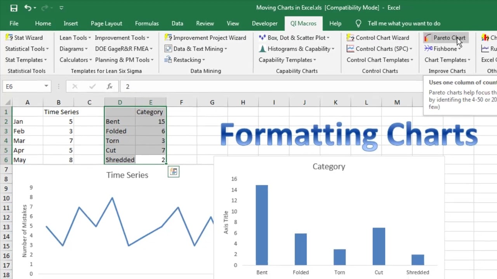
Task: Open the Diagrams dropdown
Action: (73, 49)
